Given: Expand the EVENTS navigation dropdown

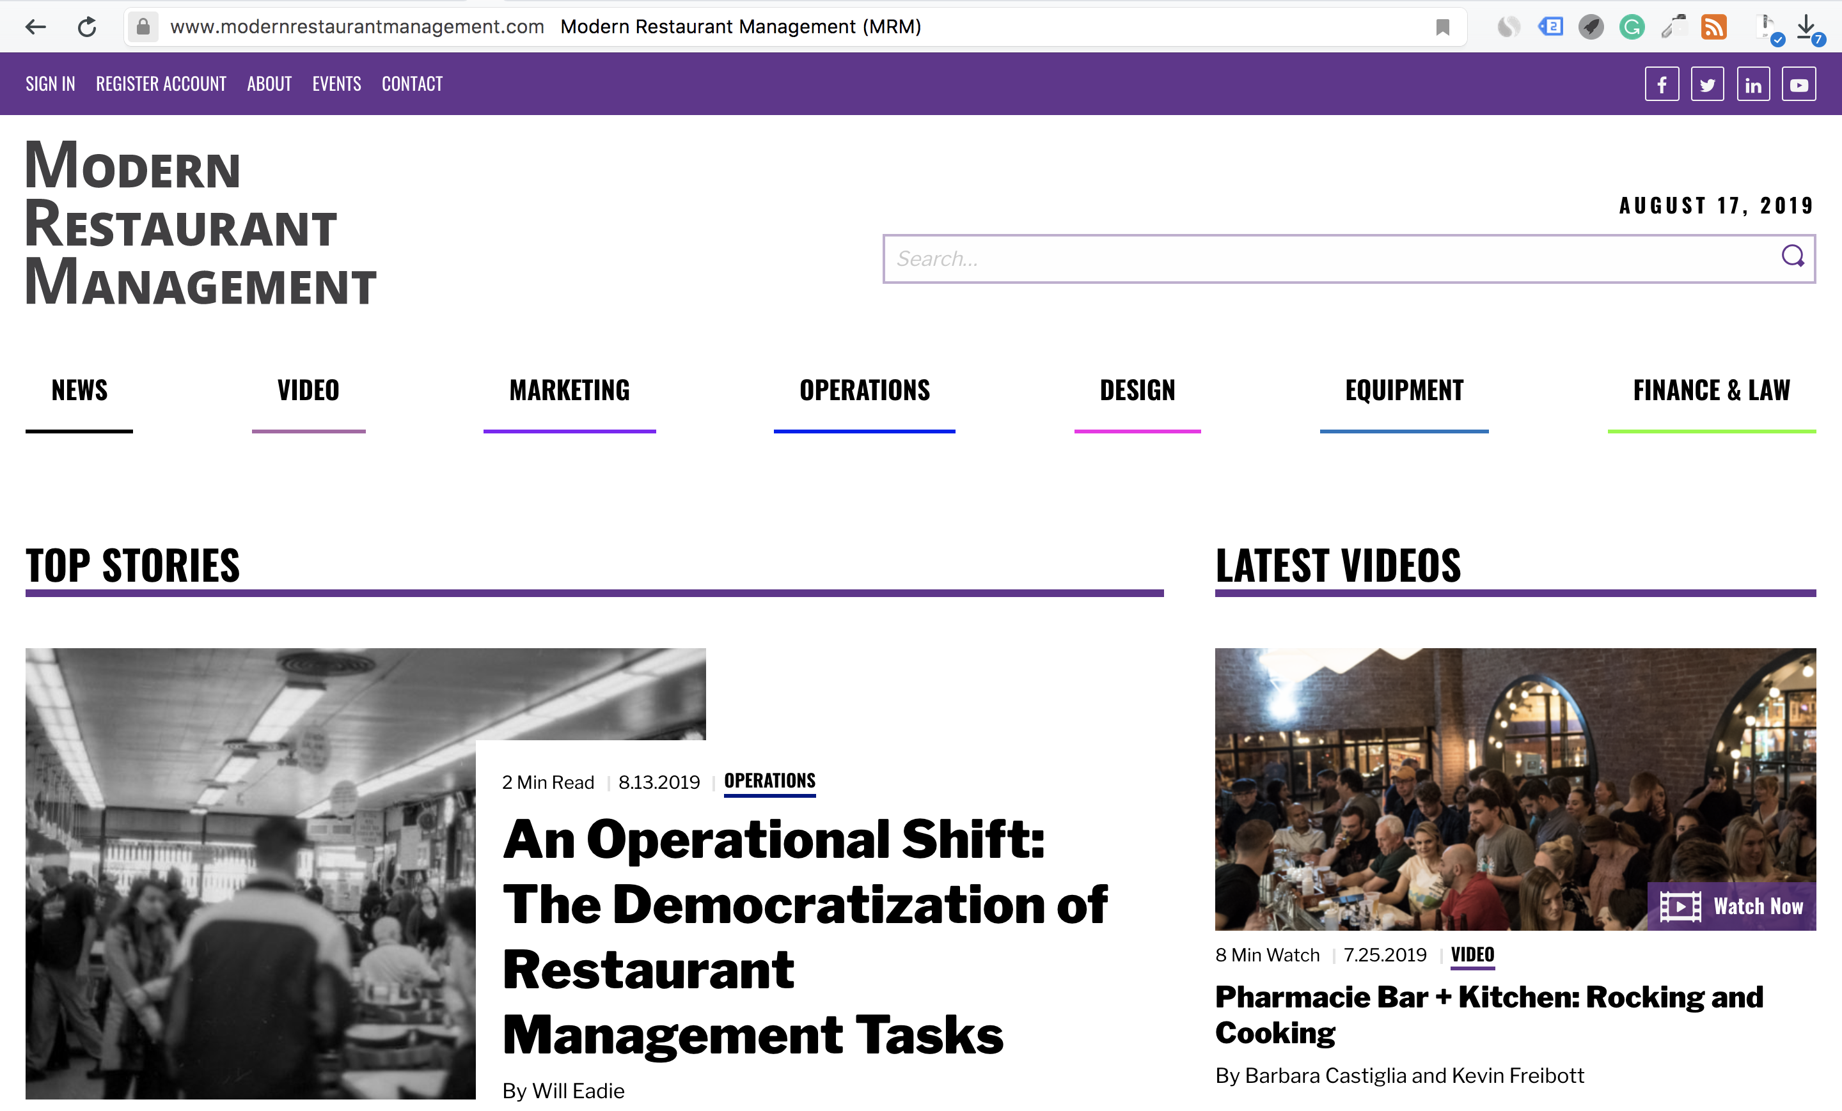Looking at the screenshot, I should [337, 84].
